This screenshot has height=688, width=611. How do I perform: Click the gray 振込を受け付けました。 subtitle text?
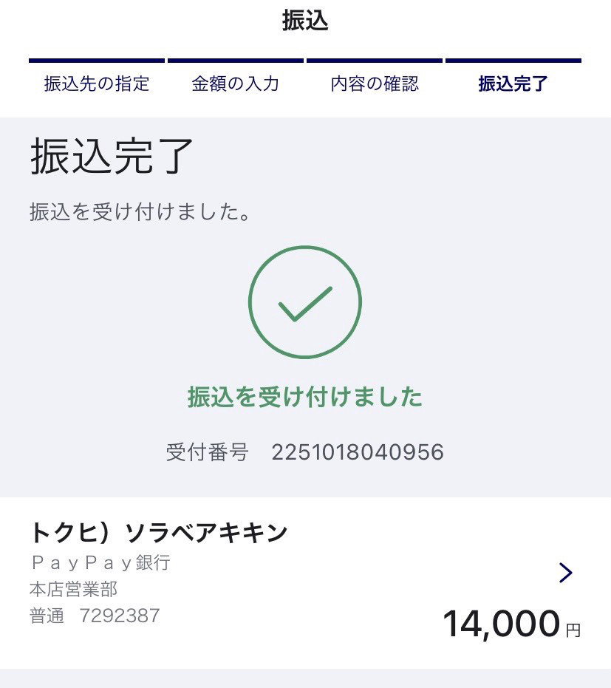click(140, 213)
